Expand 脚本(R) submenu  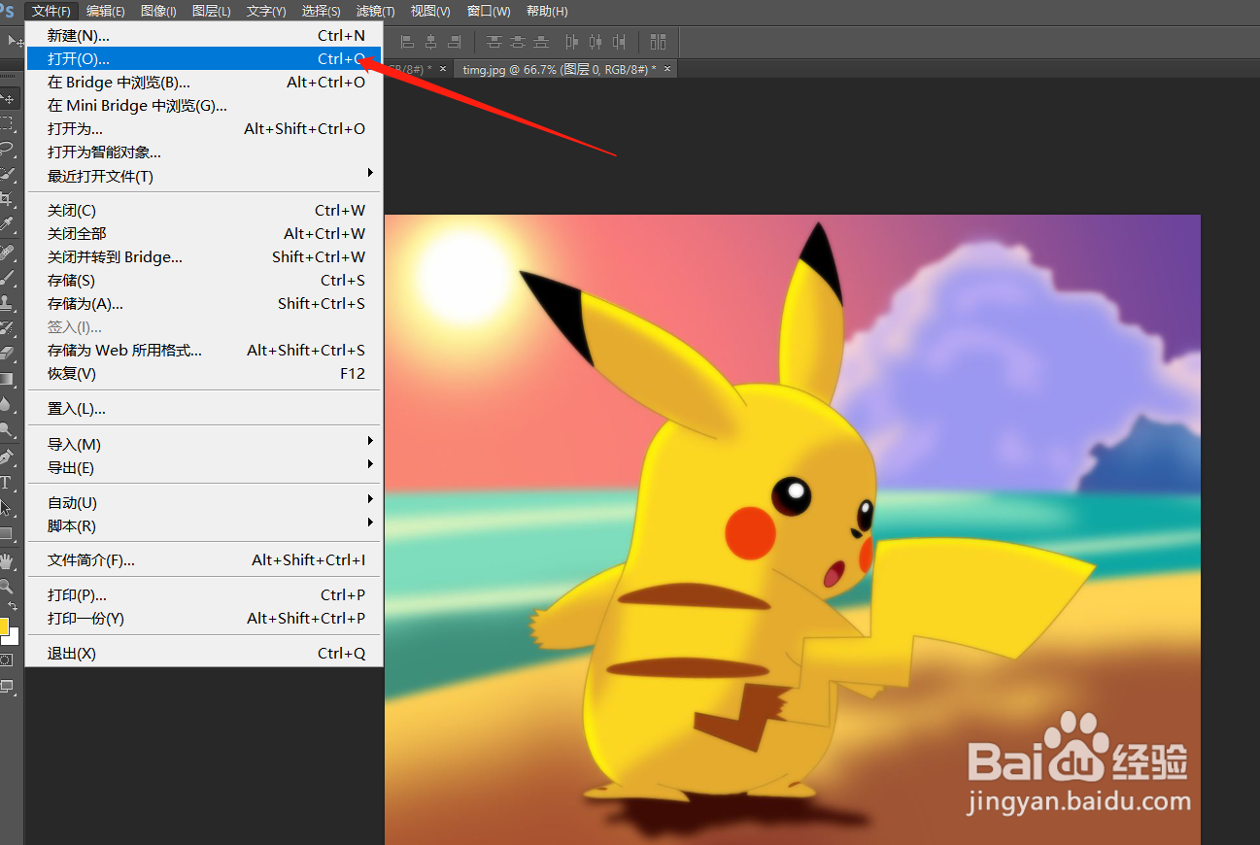(x=205, y=525)
